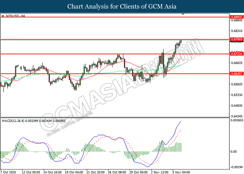Viewport: 244px width, 174px height.
Task: Select the 0.67909 price level label
Action: click(236, 39)
